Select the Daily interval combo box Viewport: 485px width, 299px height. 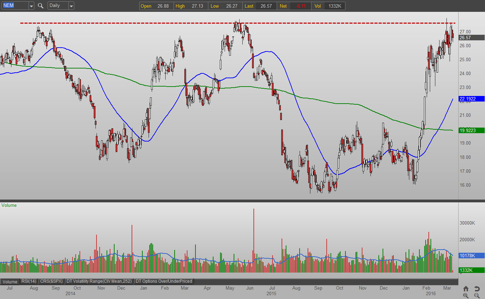58,6
